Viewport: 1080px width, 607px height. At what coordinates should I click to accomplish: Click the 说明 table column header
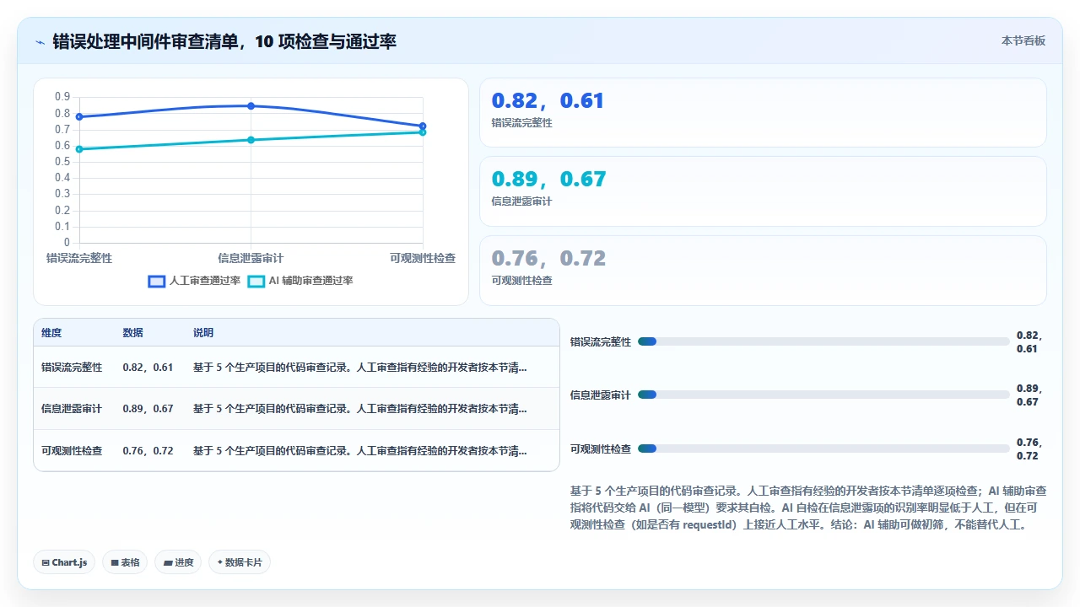click(203, 333)
